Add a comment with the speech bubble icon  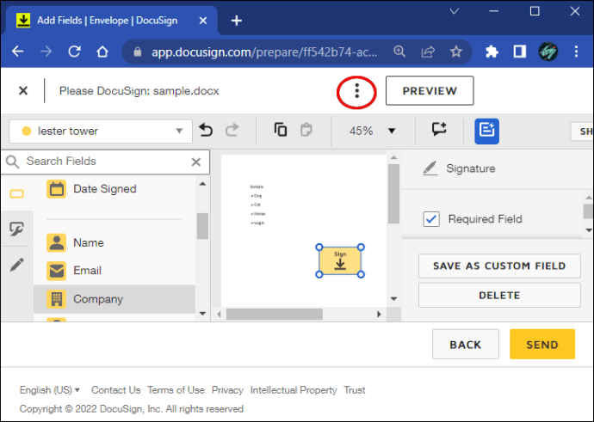[439, 129]
